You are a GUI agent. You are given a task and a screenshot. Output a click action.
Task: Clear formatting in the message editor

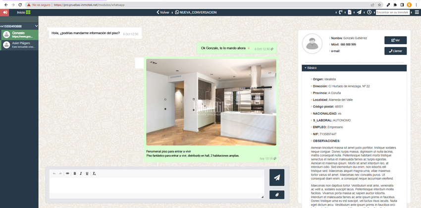pos(94,174)
